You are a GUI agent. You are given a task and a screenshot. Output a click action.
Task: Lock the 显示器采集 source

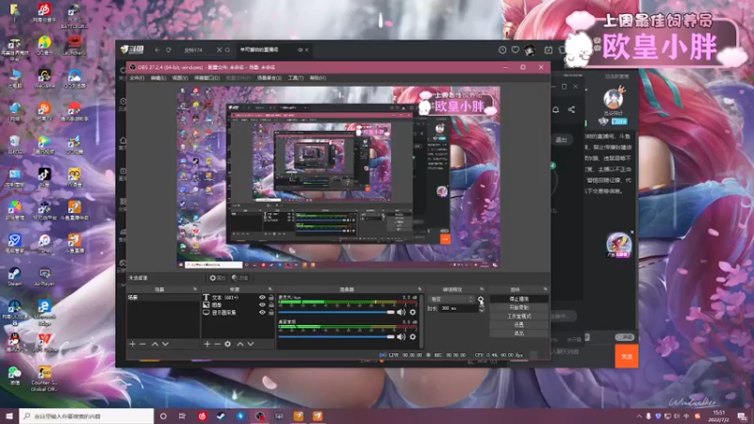[x=271, y=313]
